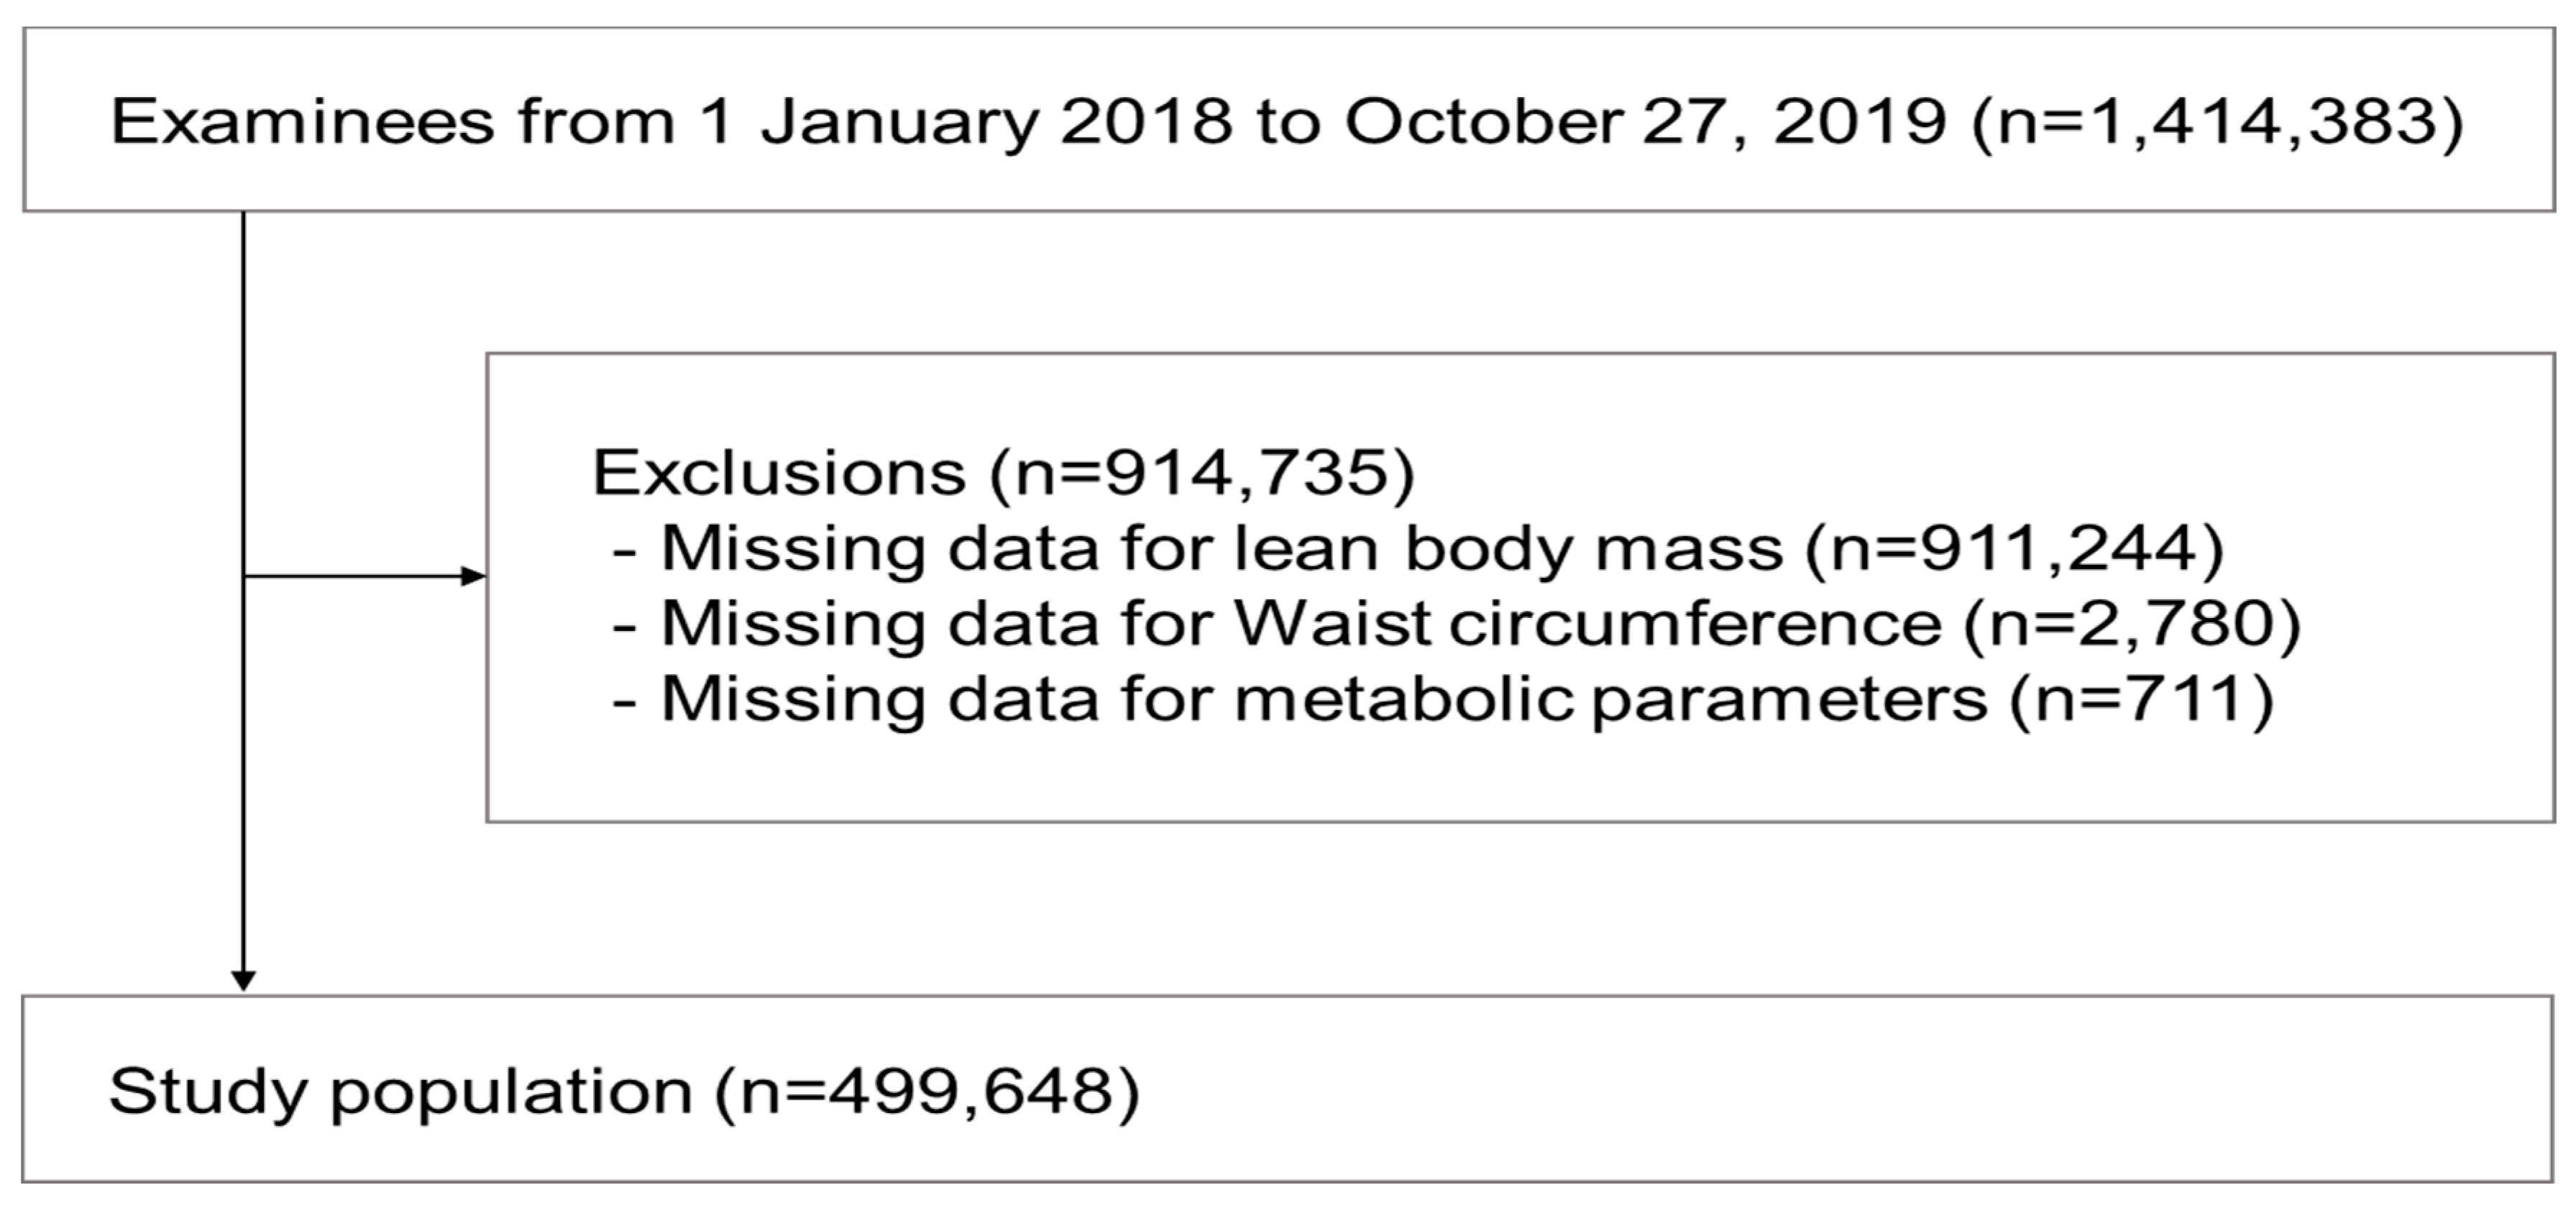Viewport: 2576px width, 1208px height.
Task: Click the "Study population" label
Action: point(400,1091)
